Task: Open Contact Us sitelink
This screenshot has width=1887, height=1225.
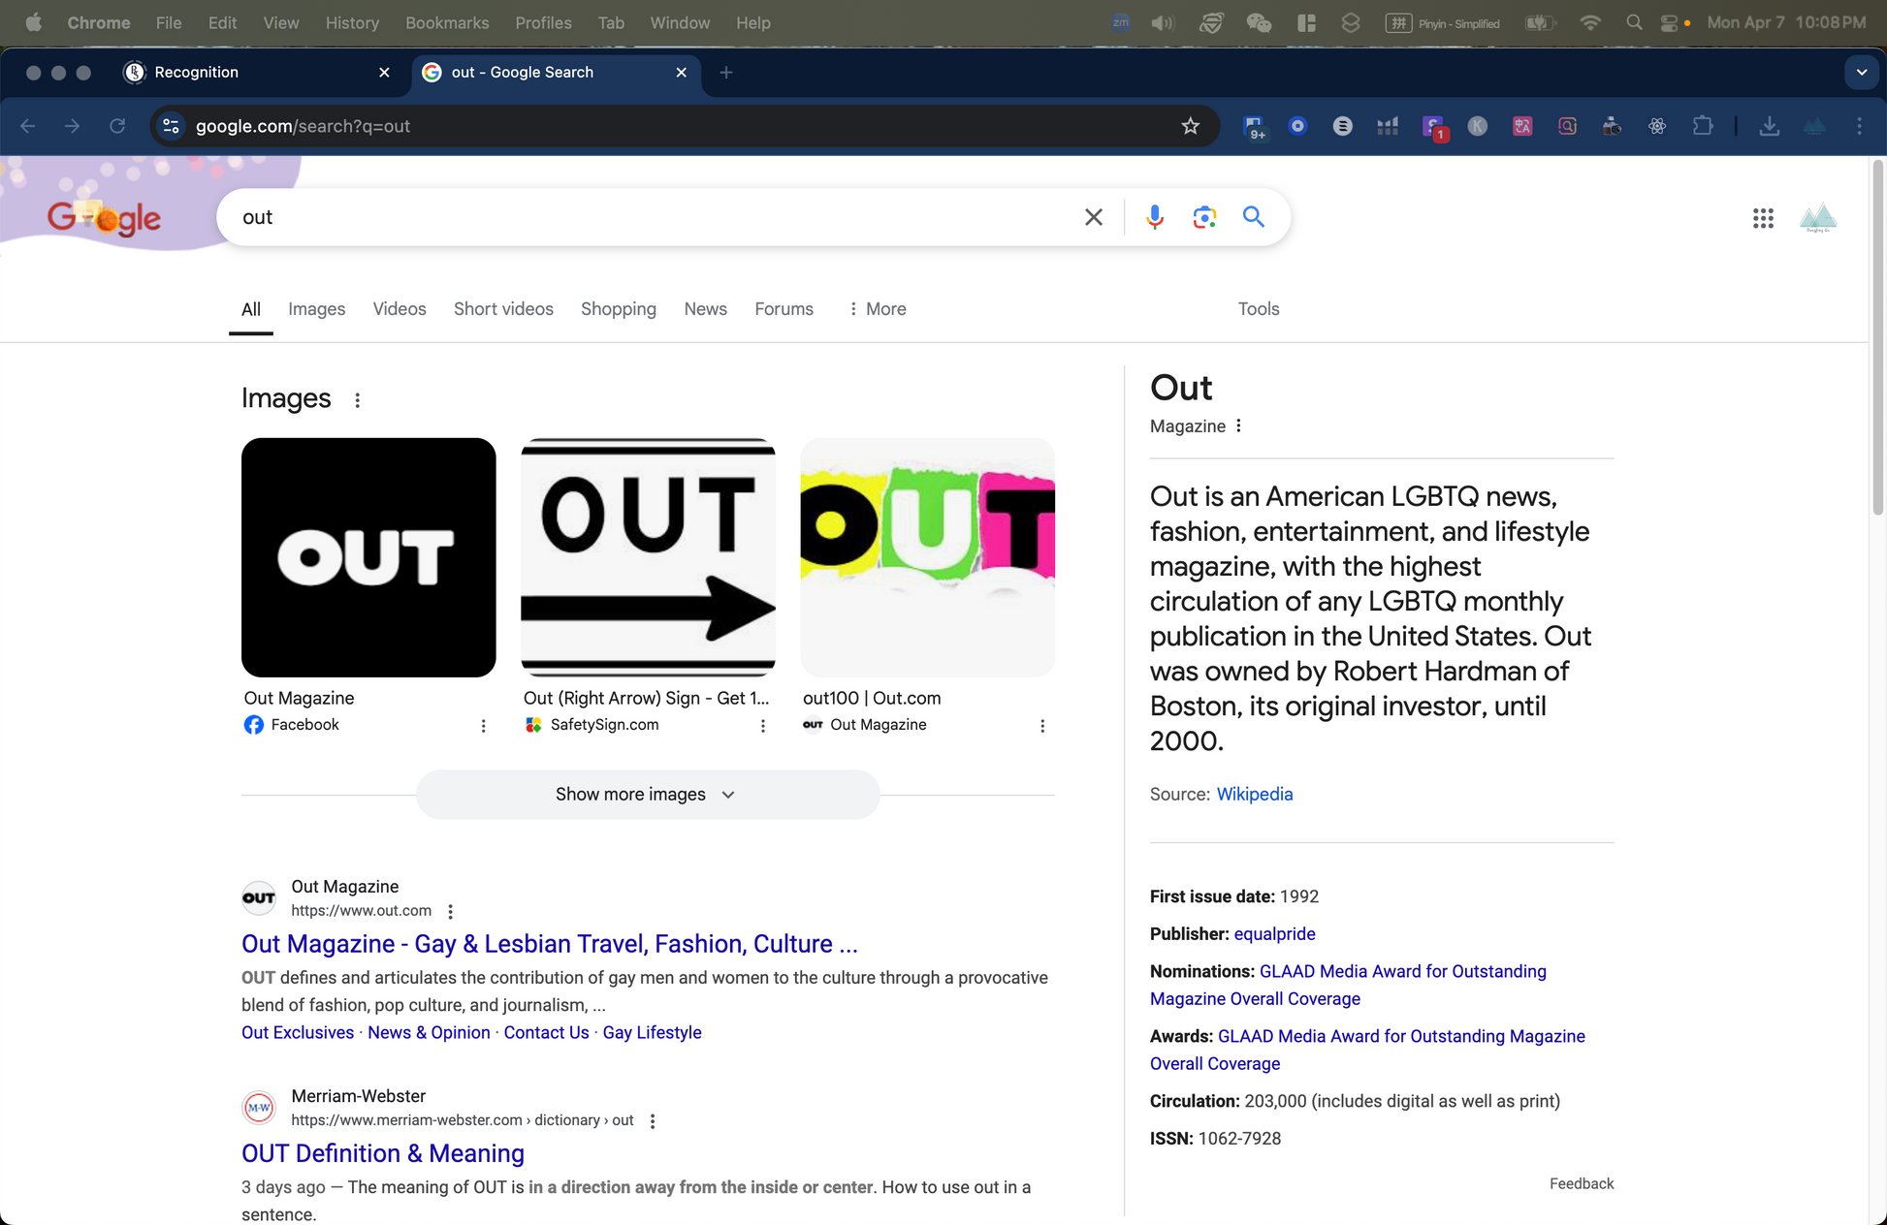Action: tap(546, 1033)
